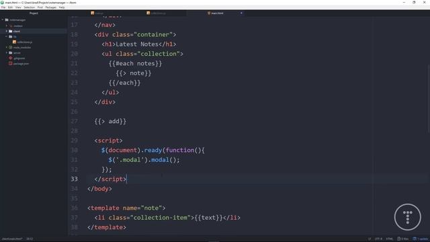Expand the client folder arrow
This screenshot has height=242, width=430.
pyautogui.click(x=7, y=32)
